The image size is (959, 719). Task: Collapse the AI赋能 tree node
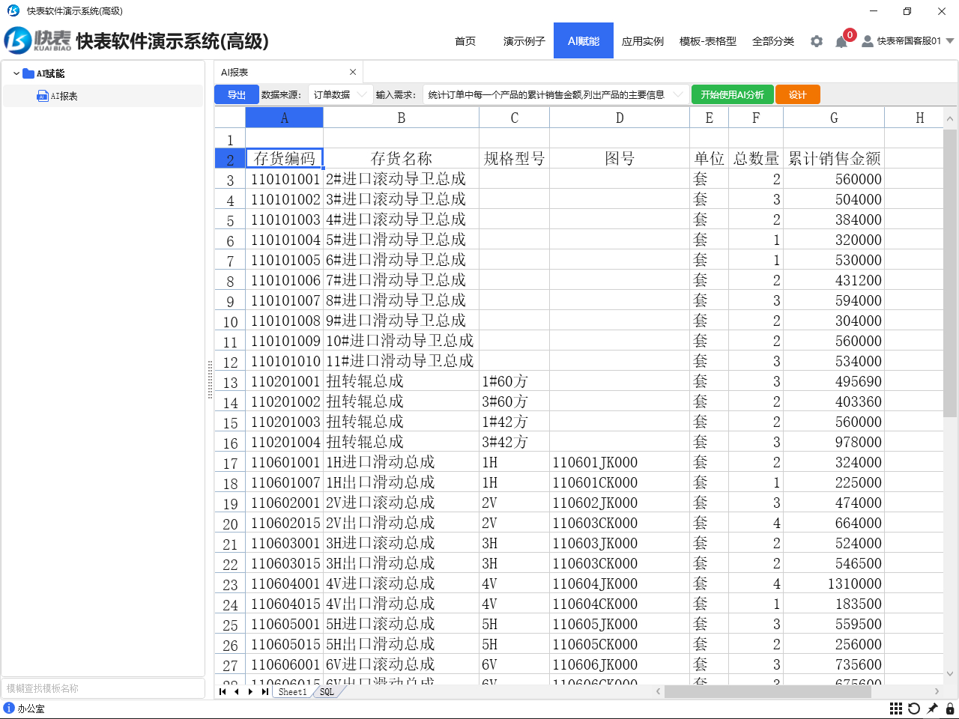(x=16, y=73)
